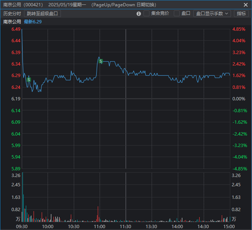Click the info icon beside 集合竞价

click(x=139, y=14)
